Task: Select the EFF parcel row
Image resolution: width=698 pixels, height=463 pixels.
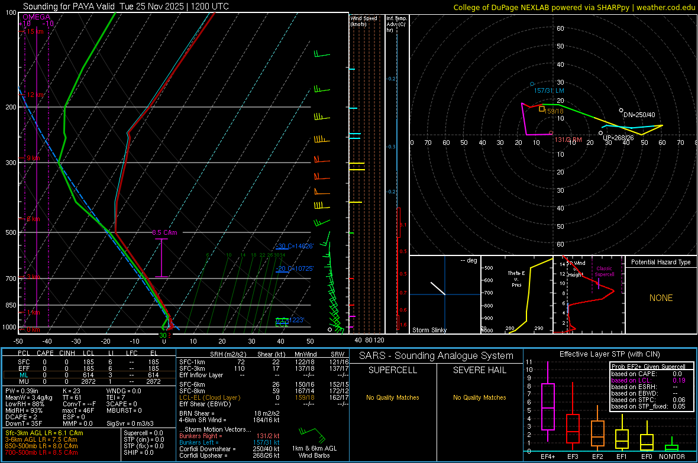Action: pyautogui.click(x=89, y=368)
